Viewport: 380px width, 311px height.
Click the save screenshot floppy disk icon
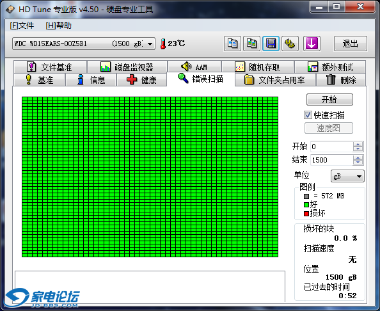tap(271, 44)
